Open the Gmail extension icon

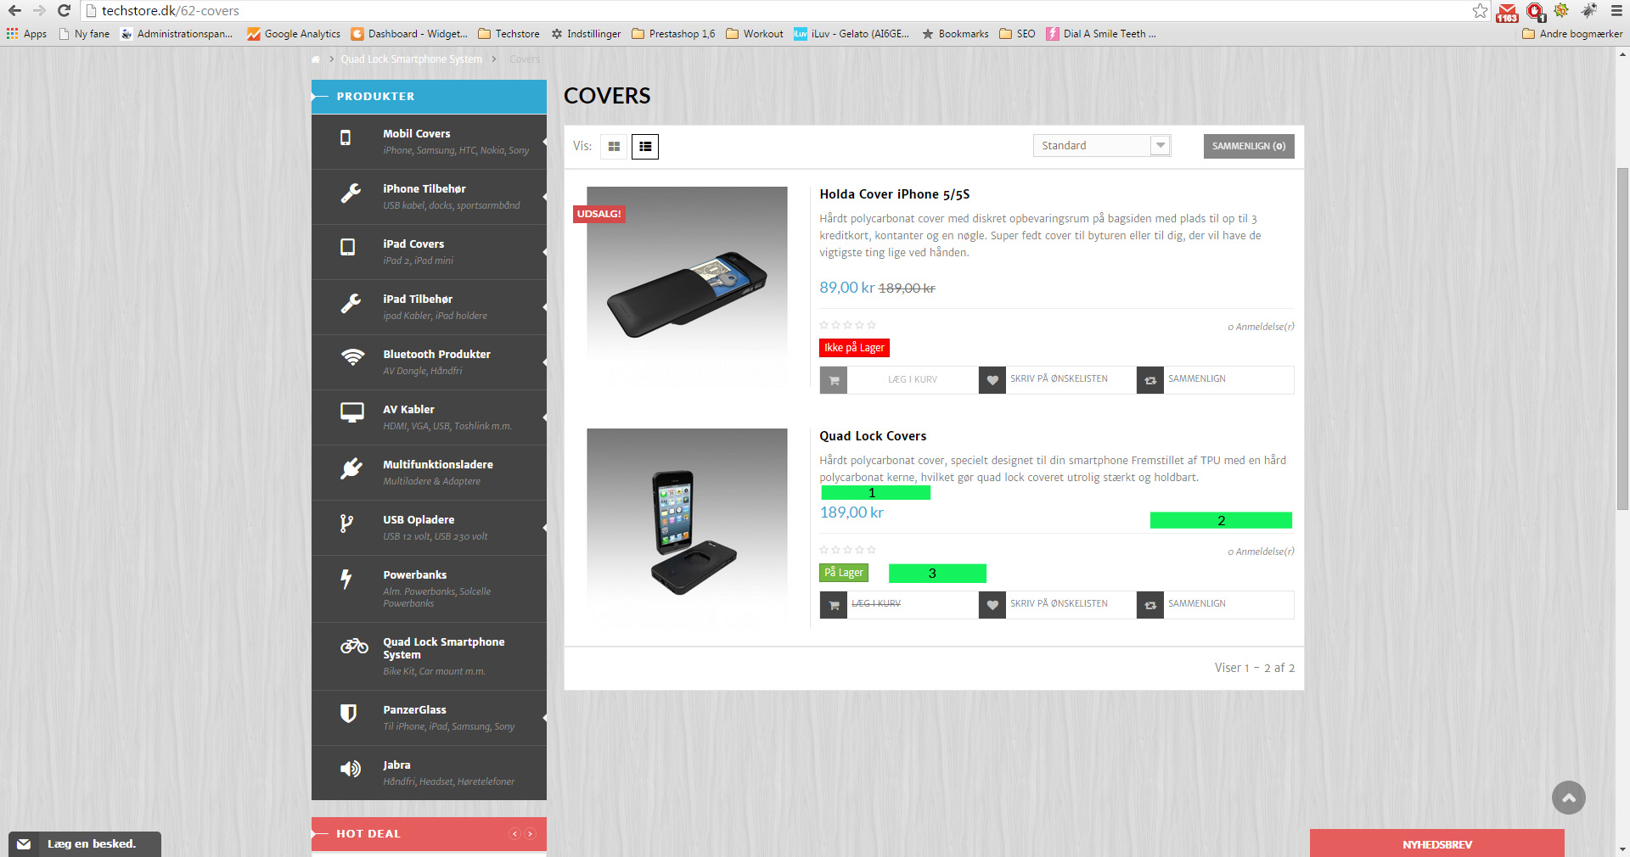pos(1508,12)
